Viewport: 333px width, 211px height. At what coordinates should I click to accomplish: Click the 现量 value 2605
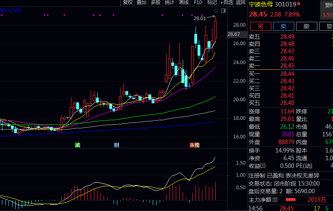pos(288,134)
